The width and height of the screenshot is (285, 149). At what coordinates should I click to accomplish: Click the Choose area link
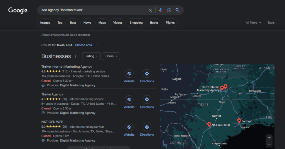[x=83, y=45]
